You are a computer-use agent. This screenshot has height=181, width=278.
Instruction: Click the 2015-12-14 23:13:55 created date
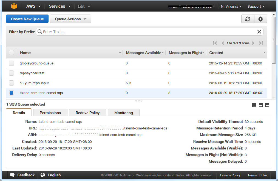pyautogui.click(x=235, y=63)
